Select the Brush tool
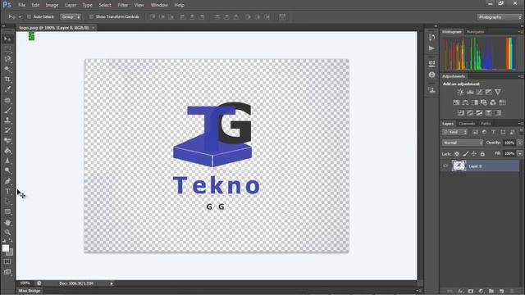The image size is (525, 295). [7, 110]
